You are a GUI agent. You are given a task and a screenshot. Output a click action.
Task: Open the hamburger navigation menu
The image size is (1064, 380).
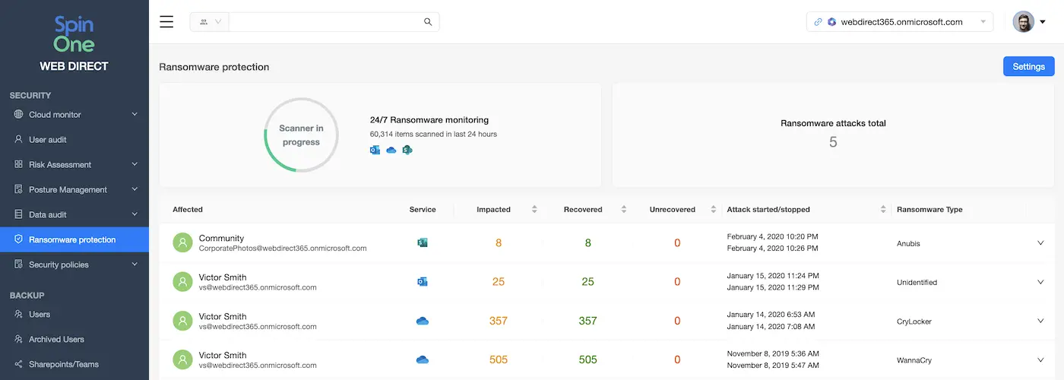click(x=166, y=22)
